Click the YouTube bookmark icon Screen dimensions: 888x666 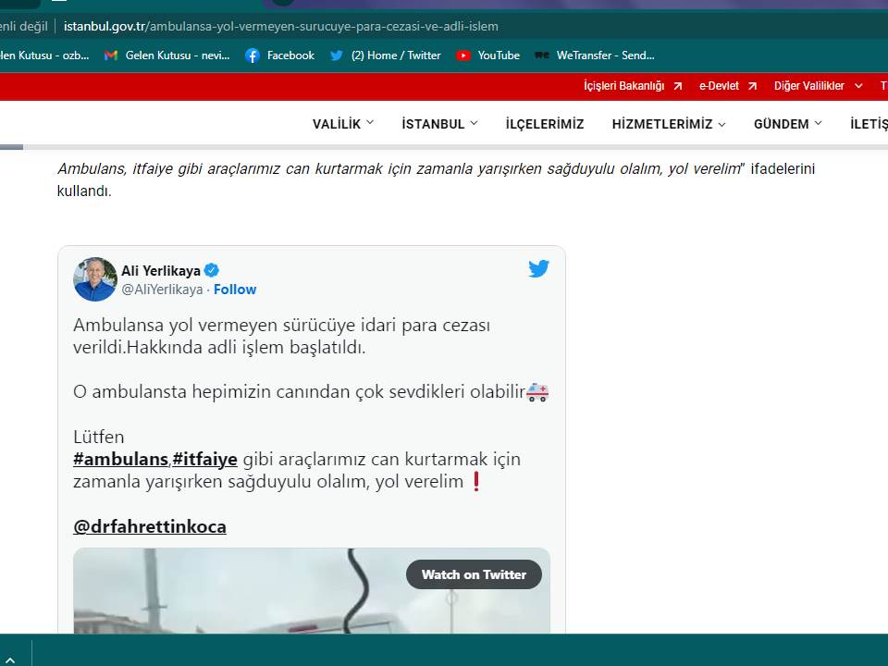tap(463, 55)
